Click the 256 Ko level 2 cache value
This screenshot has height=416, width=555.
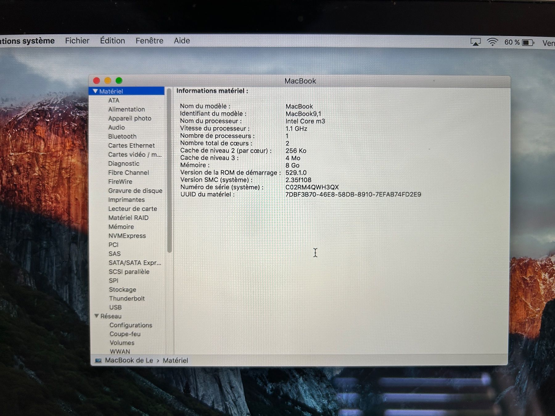pyautogui.click(x=296, y=151)
